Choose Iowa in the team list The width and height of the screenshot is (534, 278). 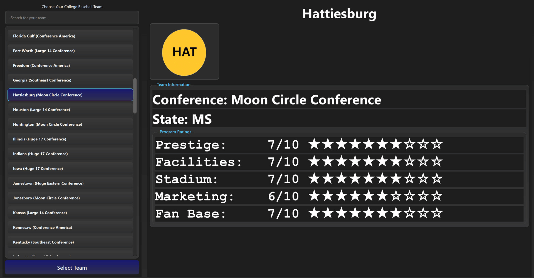(x=70, y=169)
